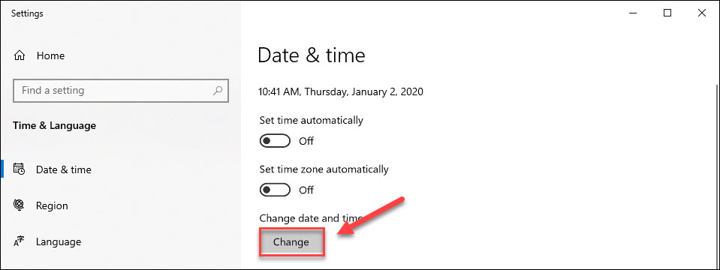Screen dimensions: 720x270
Task: Minimize the Settings window
Action: click(x=634, y=13)
